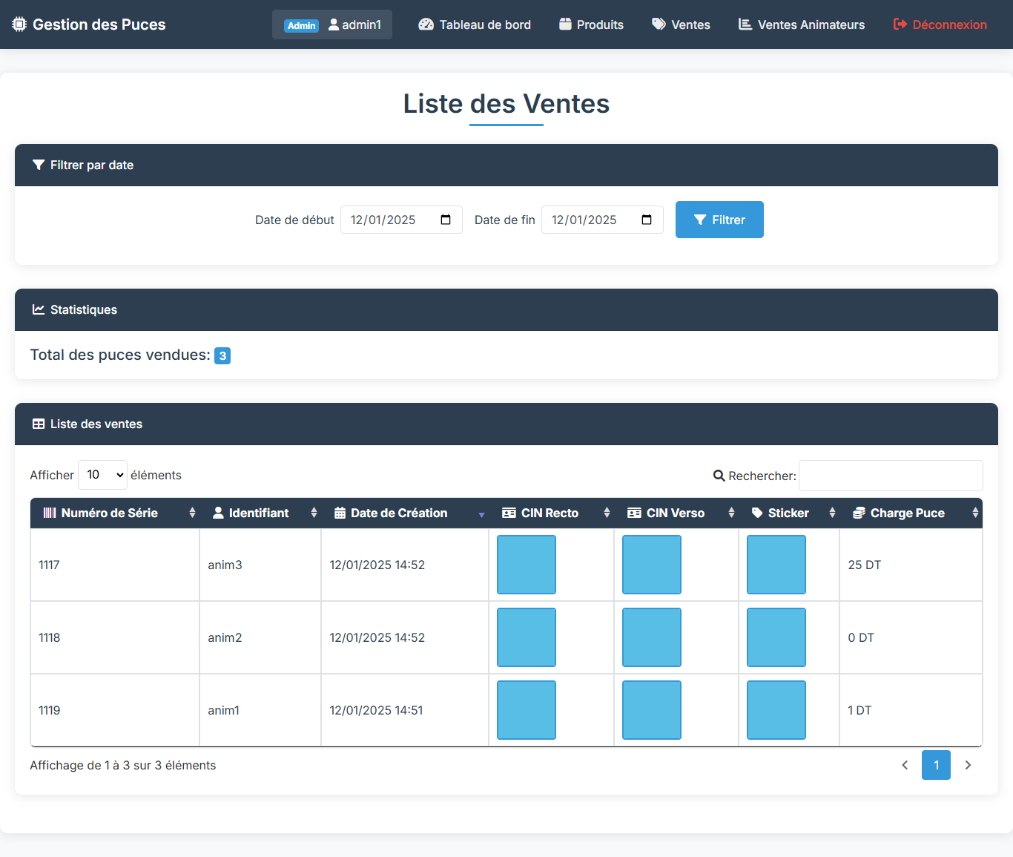Open the Produits menu item
This screenshot has height=857, width=1013.
tap(591, 24)
